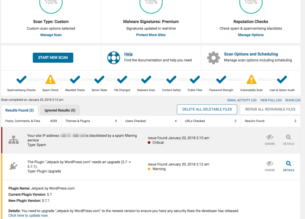This screenshot has height=219, width=305.
Task: Click Delete All Deletable Files button
Action: [x=207, y=109]
